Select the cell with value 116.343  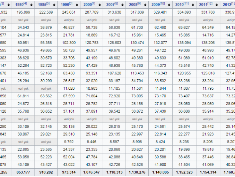(160, 73)
